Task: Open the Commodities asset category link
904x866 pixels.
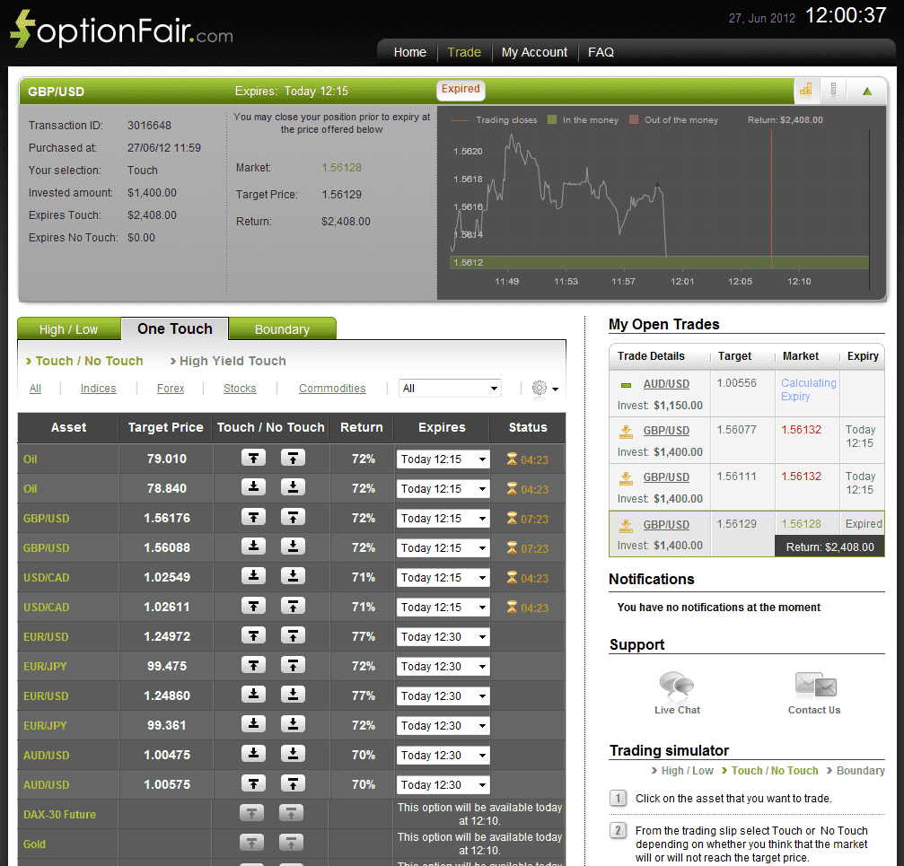Action: (x=332, y=388)
